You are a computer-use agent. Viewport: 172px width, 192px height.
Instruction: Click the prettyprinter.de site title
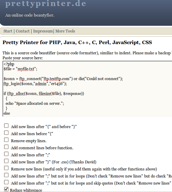click(46, 4)
